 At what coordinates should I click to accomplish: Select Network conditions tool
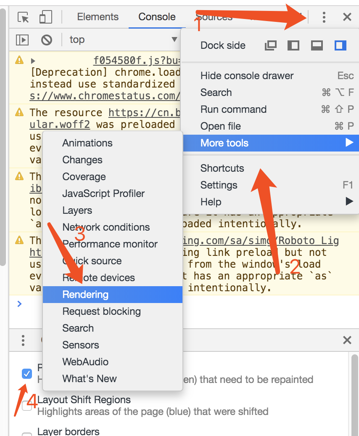tap(113, 227)
